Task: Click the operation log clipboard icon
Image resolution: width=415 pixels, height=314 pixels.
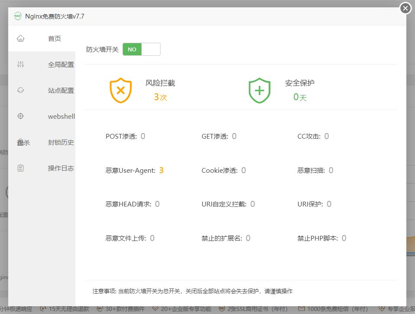Action: tap(20, 168)
